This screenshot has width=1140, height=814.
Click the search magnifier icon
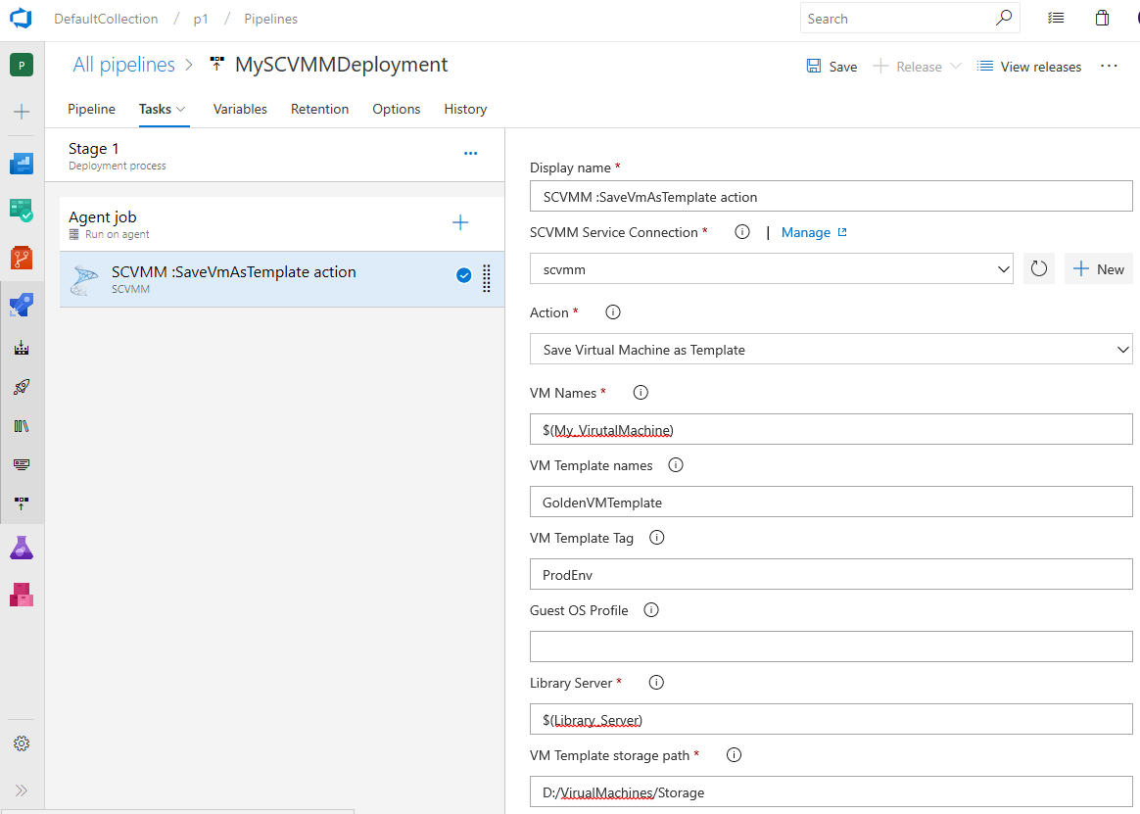1003,19
